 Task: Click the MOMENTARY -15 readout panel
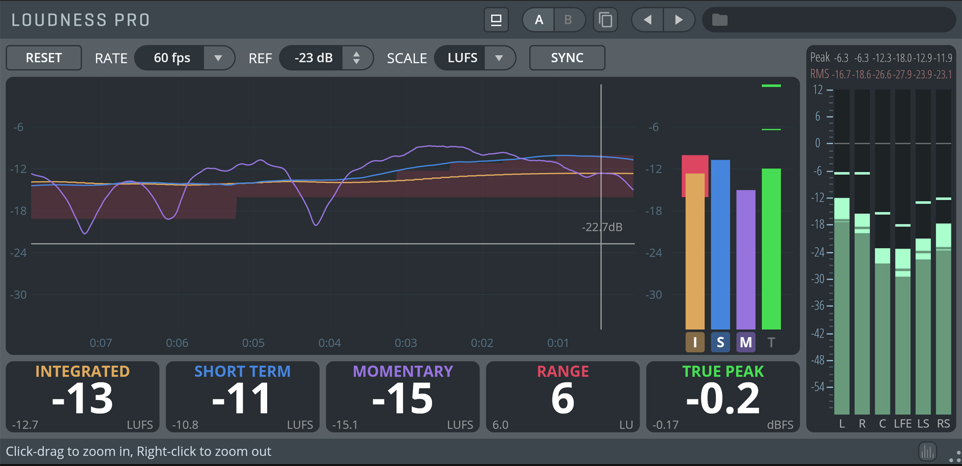click(403, 397)
